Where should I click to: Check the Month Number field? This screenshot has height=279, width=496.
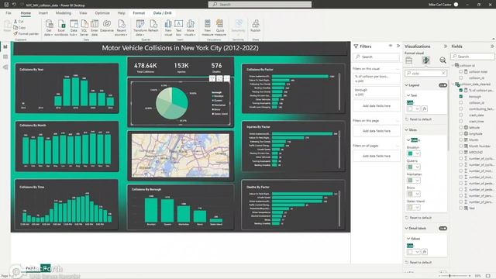click(x=461, y=146)
